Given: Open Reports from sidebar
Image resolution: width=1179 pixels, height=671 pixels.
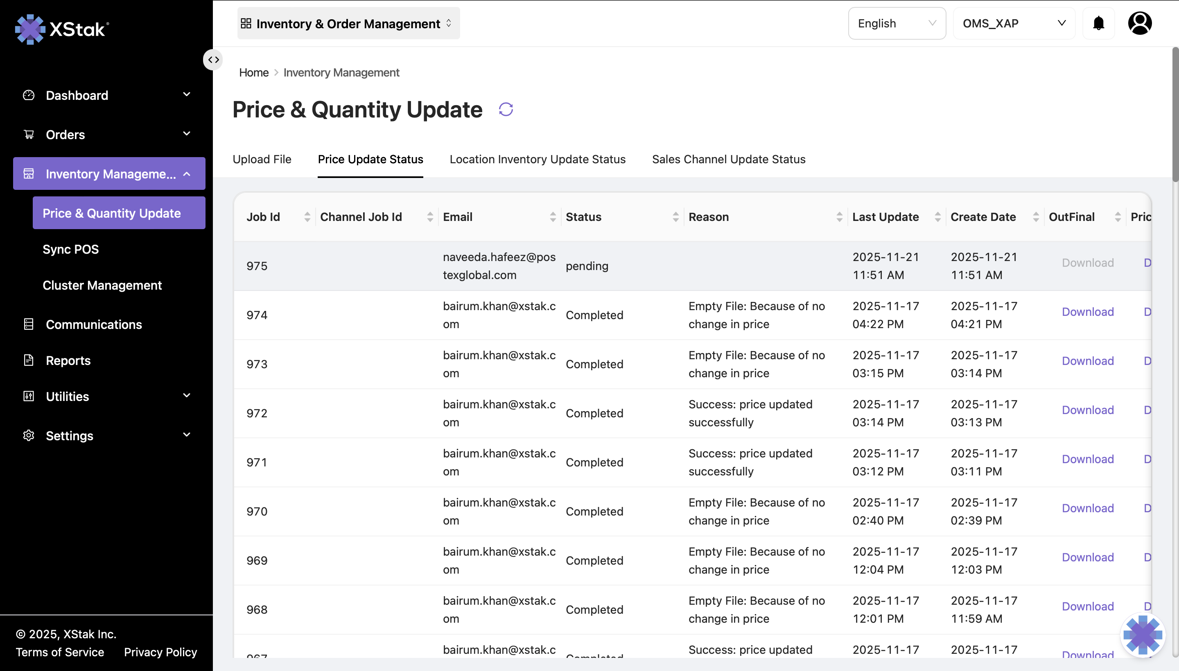Looking at the screenshot, I should tap(68, 360).
